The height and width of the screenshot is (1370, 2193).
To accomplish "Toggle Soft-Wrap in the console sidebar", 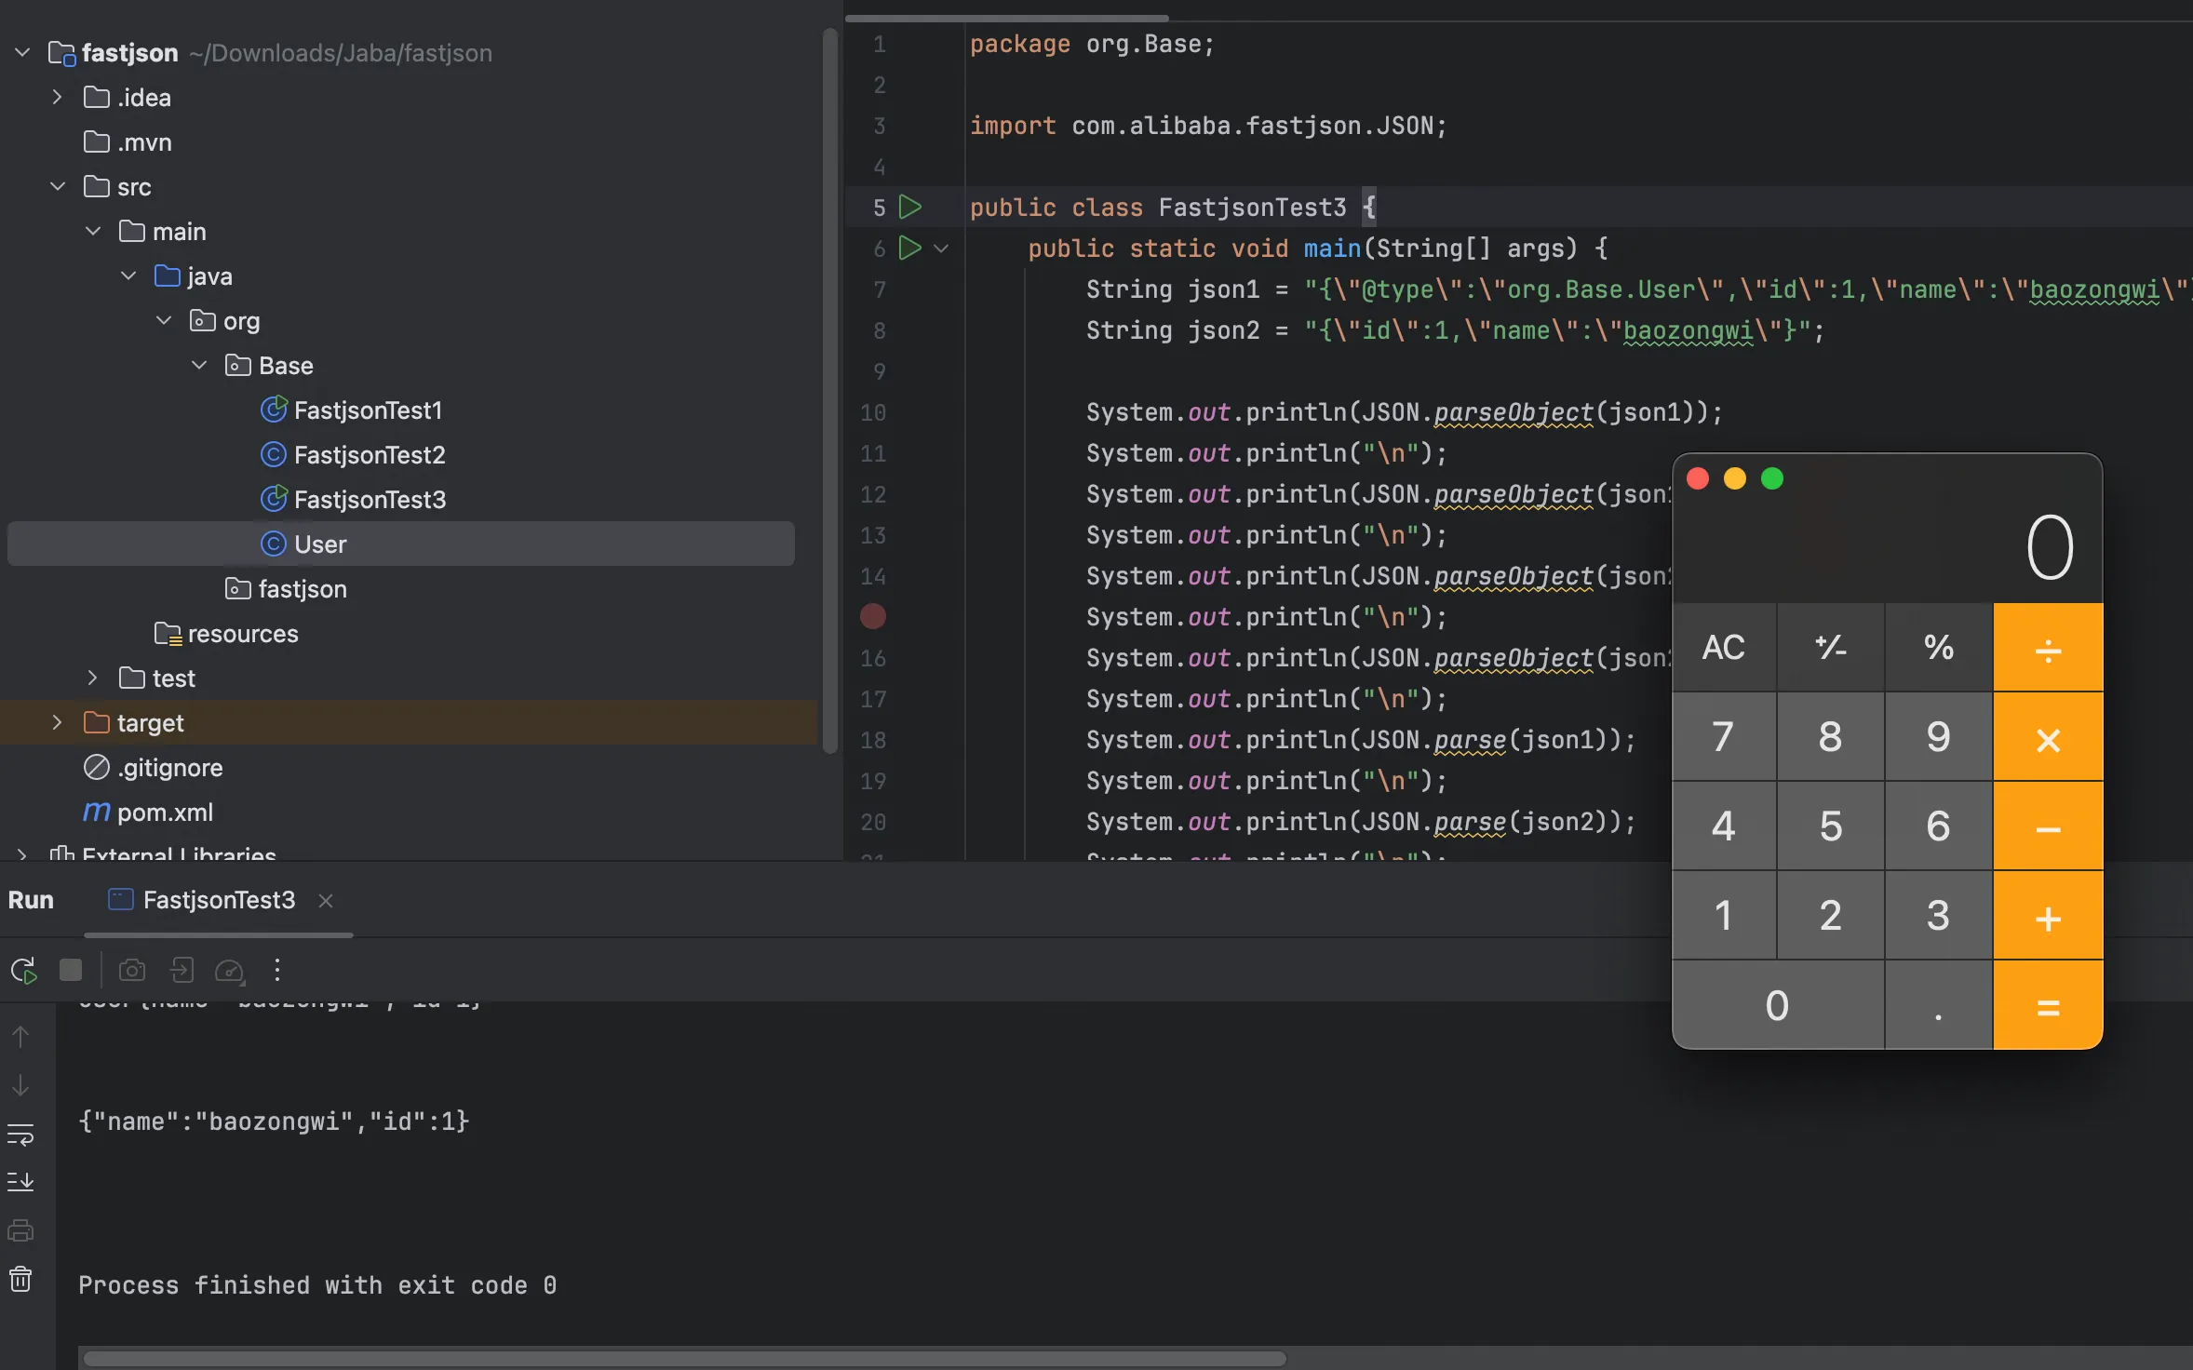I will [20, 1135].
